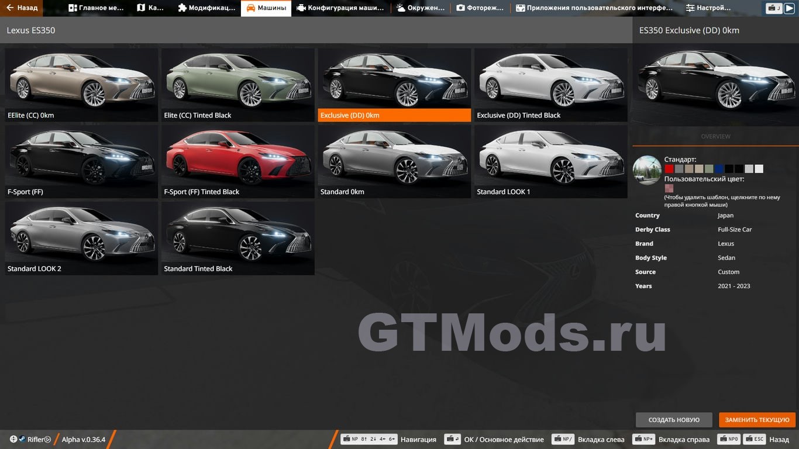
Task: Open the Главное меню tab
Action: click(96, 8)
